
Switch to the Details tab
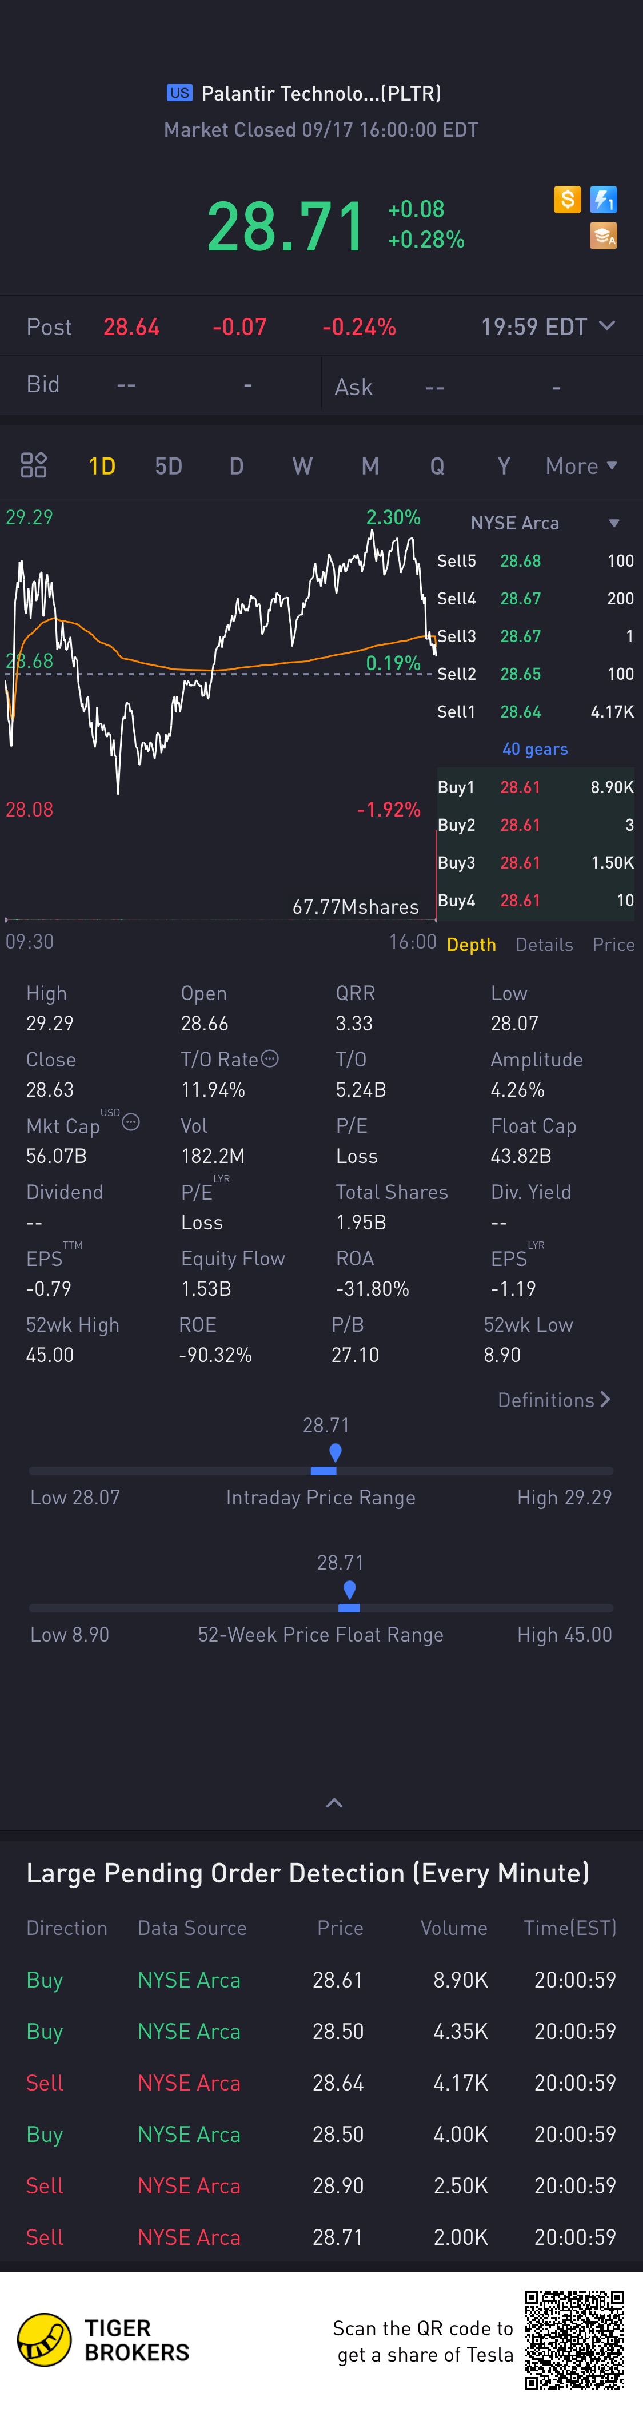click(544, 945)
